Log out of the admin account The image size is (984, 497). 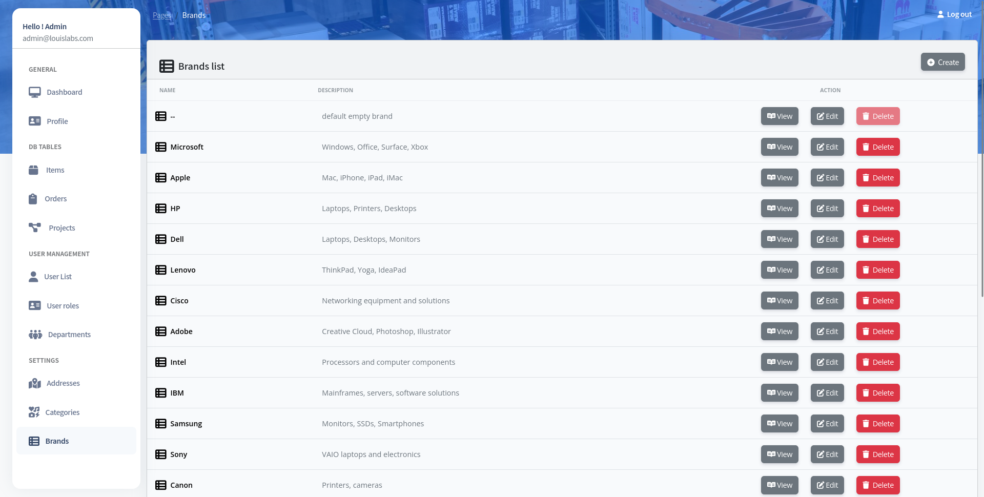[954, 14]
